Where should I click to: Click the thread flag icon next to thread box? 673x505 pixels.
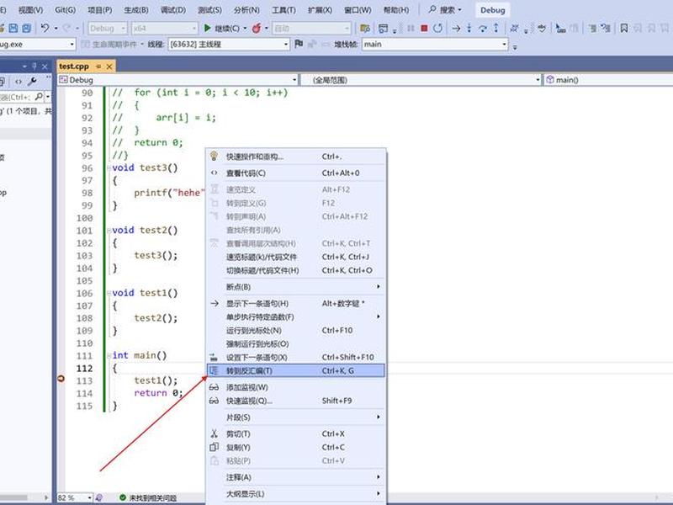pos(299,44)
